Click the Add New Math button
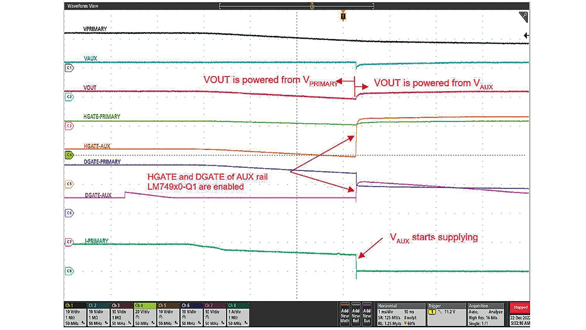 (x=345, y=314)
